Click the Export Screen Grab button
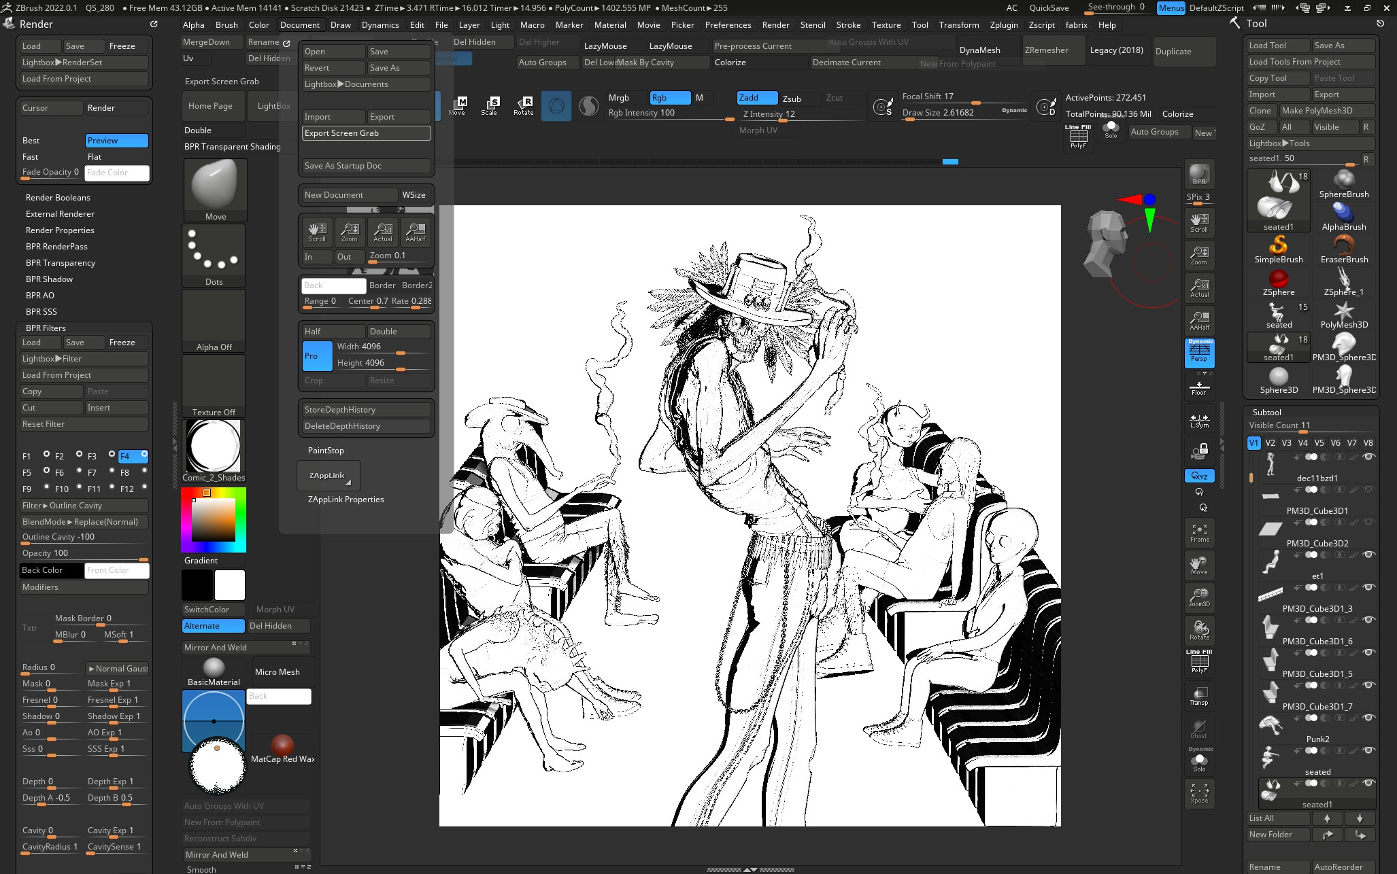 [x=365, y=133]
